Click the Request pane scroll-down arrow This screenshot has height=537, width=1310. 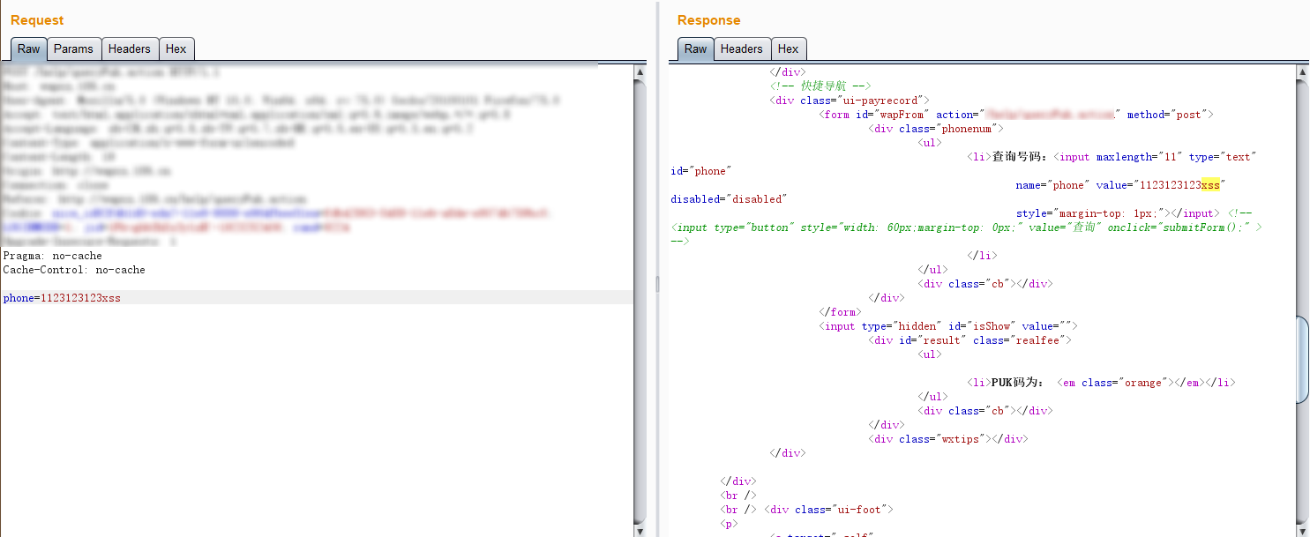point(640,530)
